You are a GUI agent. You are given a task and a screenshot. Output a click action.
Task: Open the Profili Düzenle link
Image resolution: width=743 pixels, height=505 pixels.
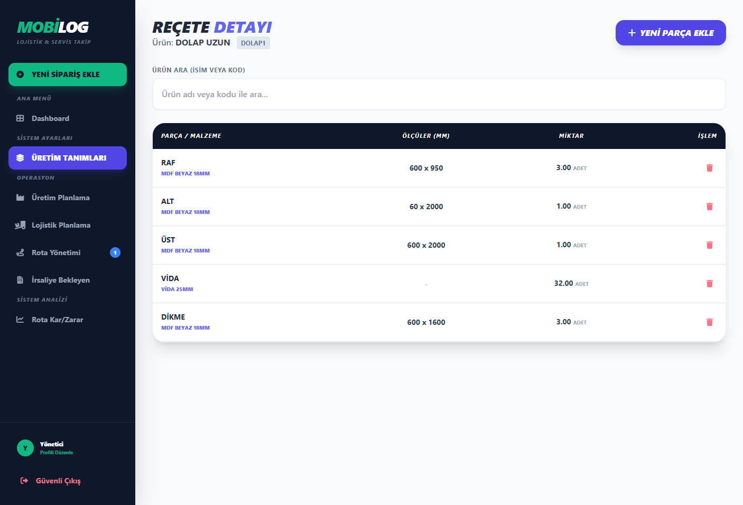(x=57, y=453)
